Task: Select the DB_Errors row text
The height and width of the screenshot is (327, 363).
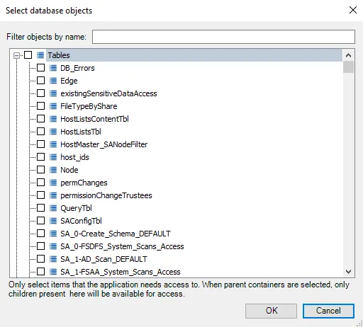Action: 77,68
